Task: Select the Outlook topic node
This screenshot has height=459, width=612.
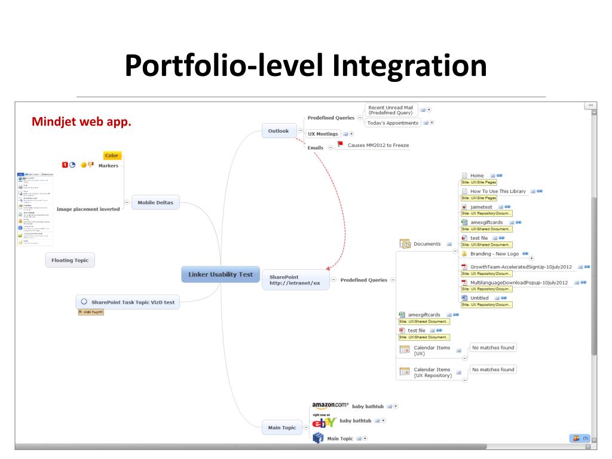Action: [279, 131]
